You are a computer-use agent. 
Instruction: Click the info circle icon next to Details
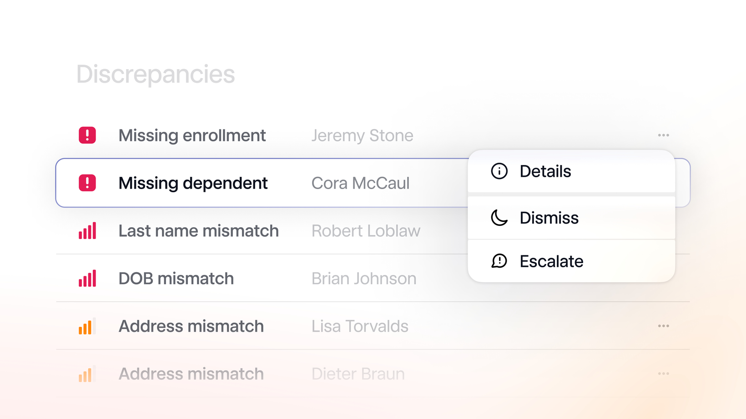click(499, 171)
